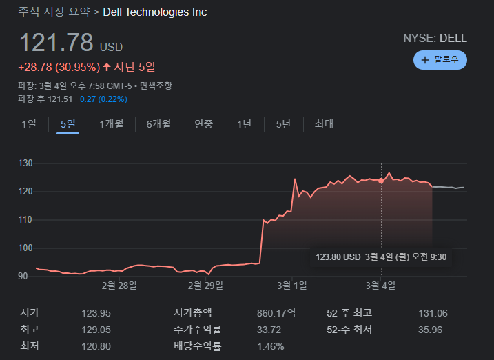Click the 주가수익률 value 33.72
Image resolution: width=494 pixels, height=360 pixels.
(269, 330)
